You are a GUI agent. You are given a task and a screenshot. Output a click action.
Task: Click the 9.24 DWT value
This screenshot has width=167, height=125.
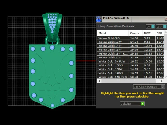[x=147, y=38]
